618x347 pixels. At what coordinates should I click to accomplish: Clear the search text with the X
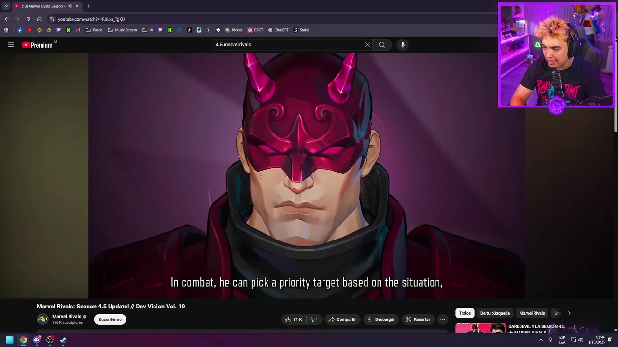[367, 45]
